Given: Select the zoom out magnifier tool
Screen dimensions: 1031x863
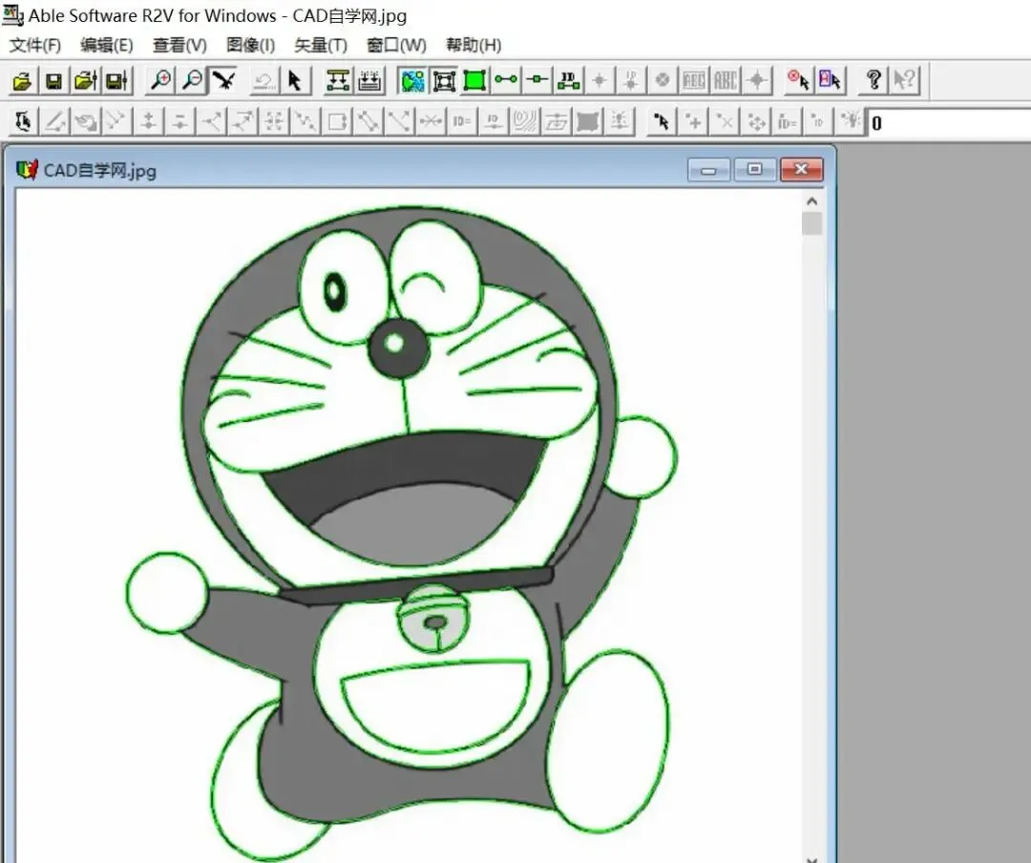Looking at the screenshot, I should pos(192,81).
